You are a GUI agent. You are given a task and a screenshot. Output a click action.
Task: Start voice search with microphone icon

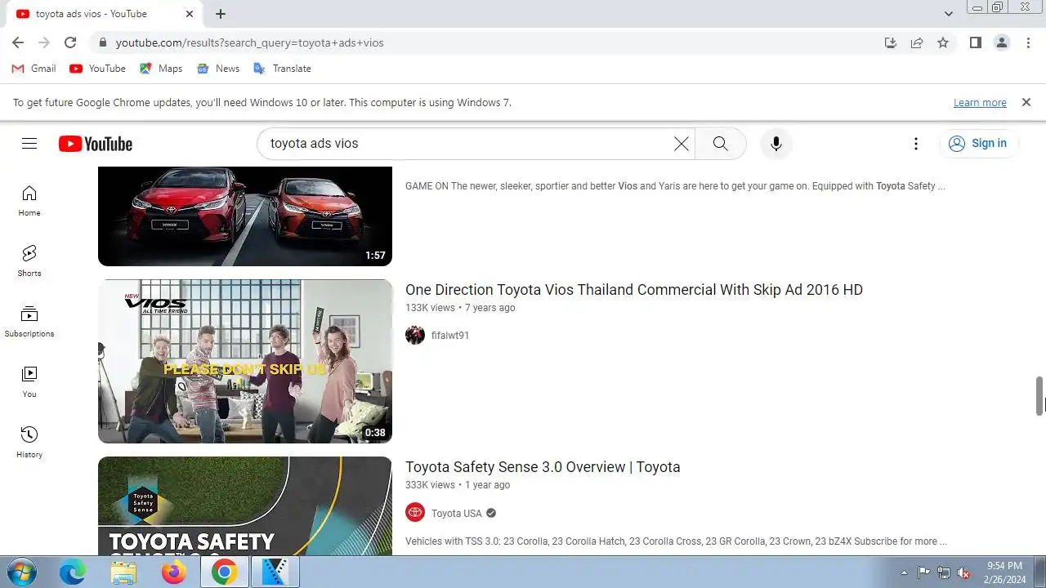(x=776, y=144)
